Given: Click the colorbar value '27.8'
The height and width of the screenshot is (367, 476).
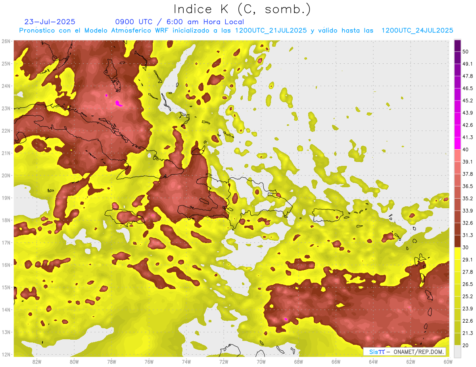Looking at the screenshot, I should tap(467, 272).
